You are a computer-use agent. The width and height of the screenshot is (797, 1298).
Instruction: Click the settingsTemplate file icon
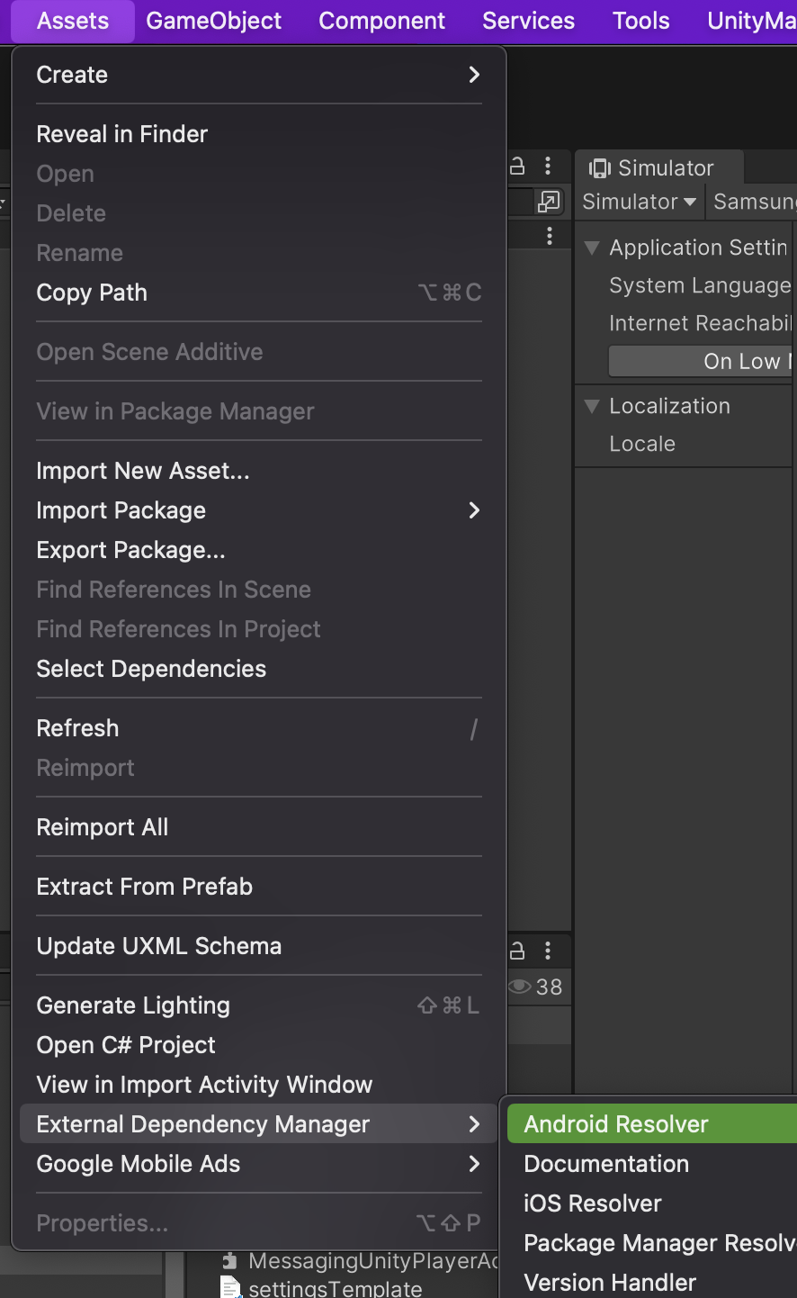(231, 1288)
